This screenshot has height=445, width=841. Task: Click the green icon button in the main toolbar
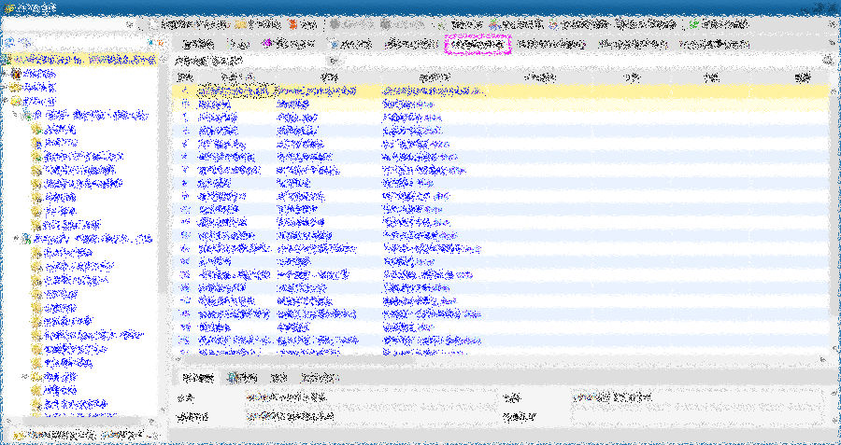[693, 24]
